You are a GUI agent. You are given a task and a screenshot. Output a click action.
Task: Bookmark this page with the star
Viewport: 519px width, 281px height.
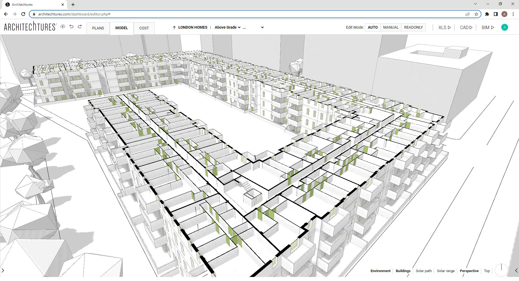476,14
